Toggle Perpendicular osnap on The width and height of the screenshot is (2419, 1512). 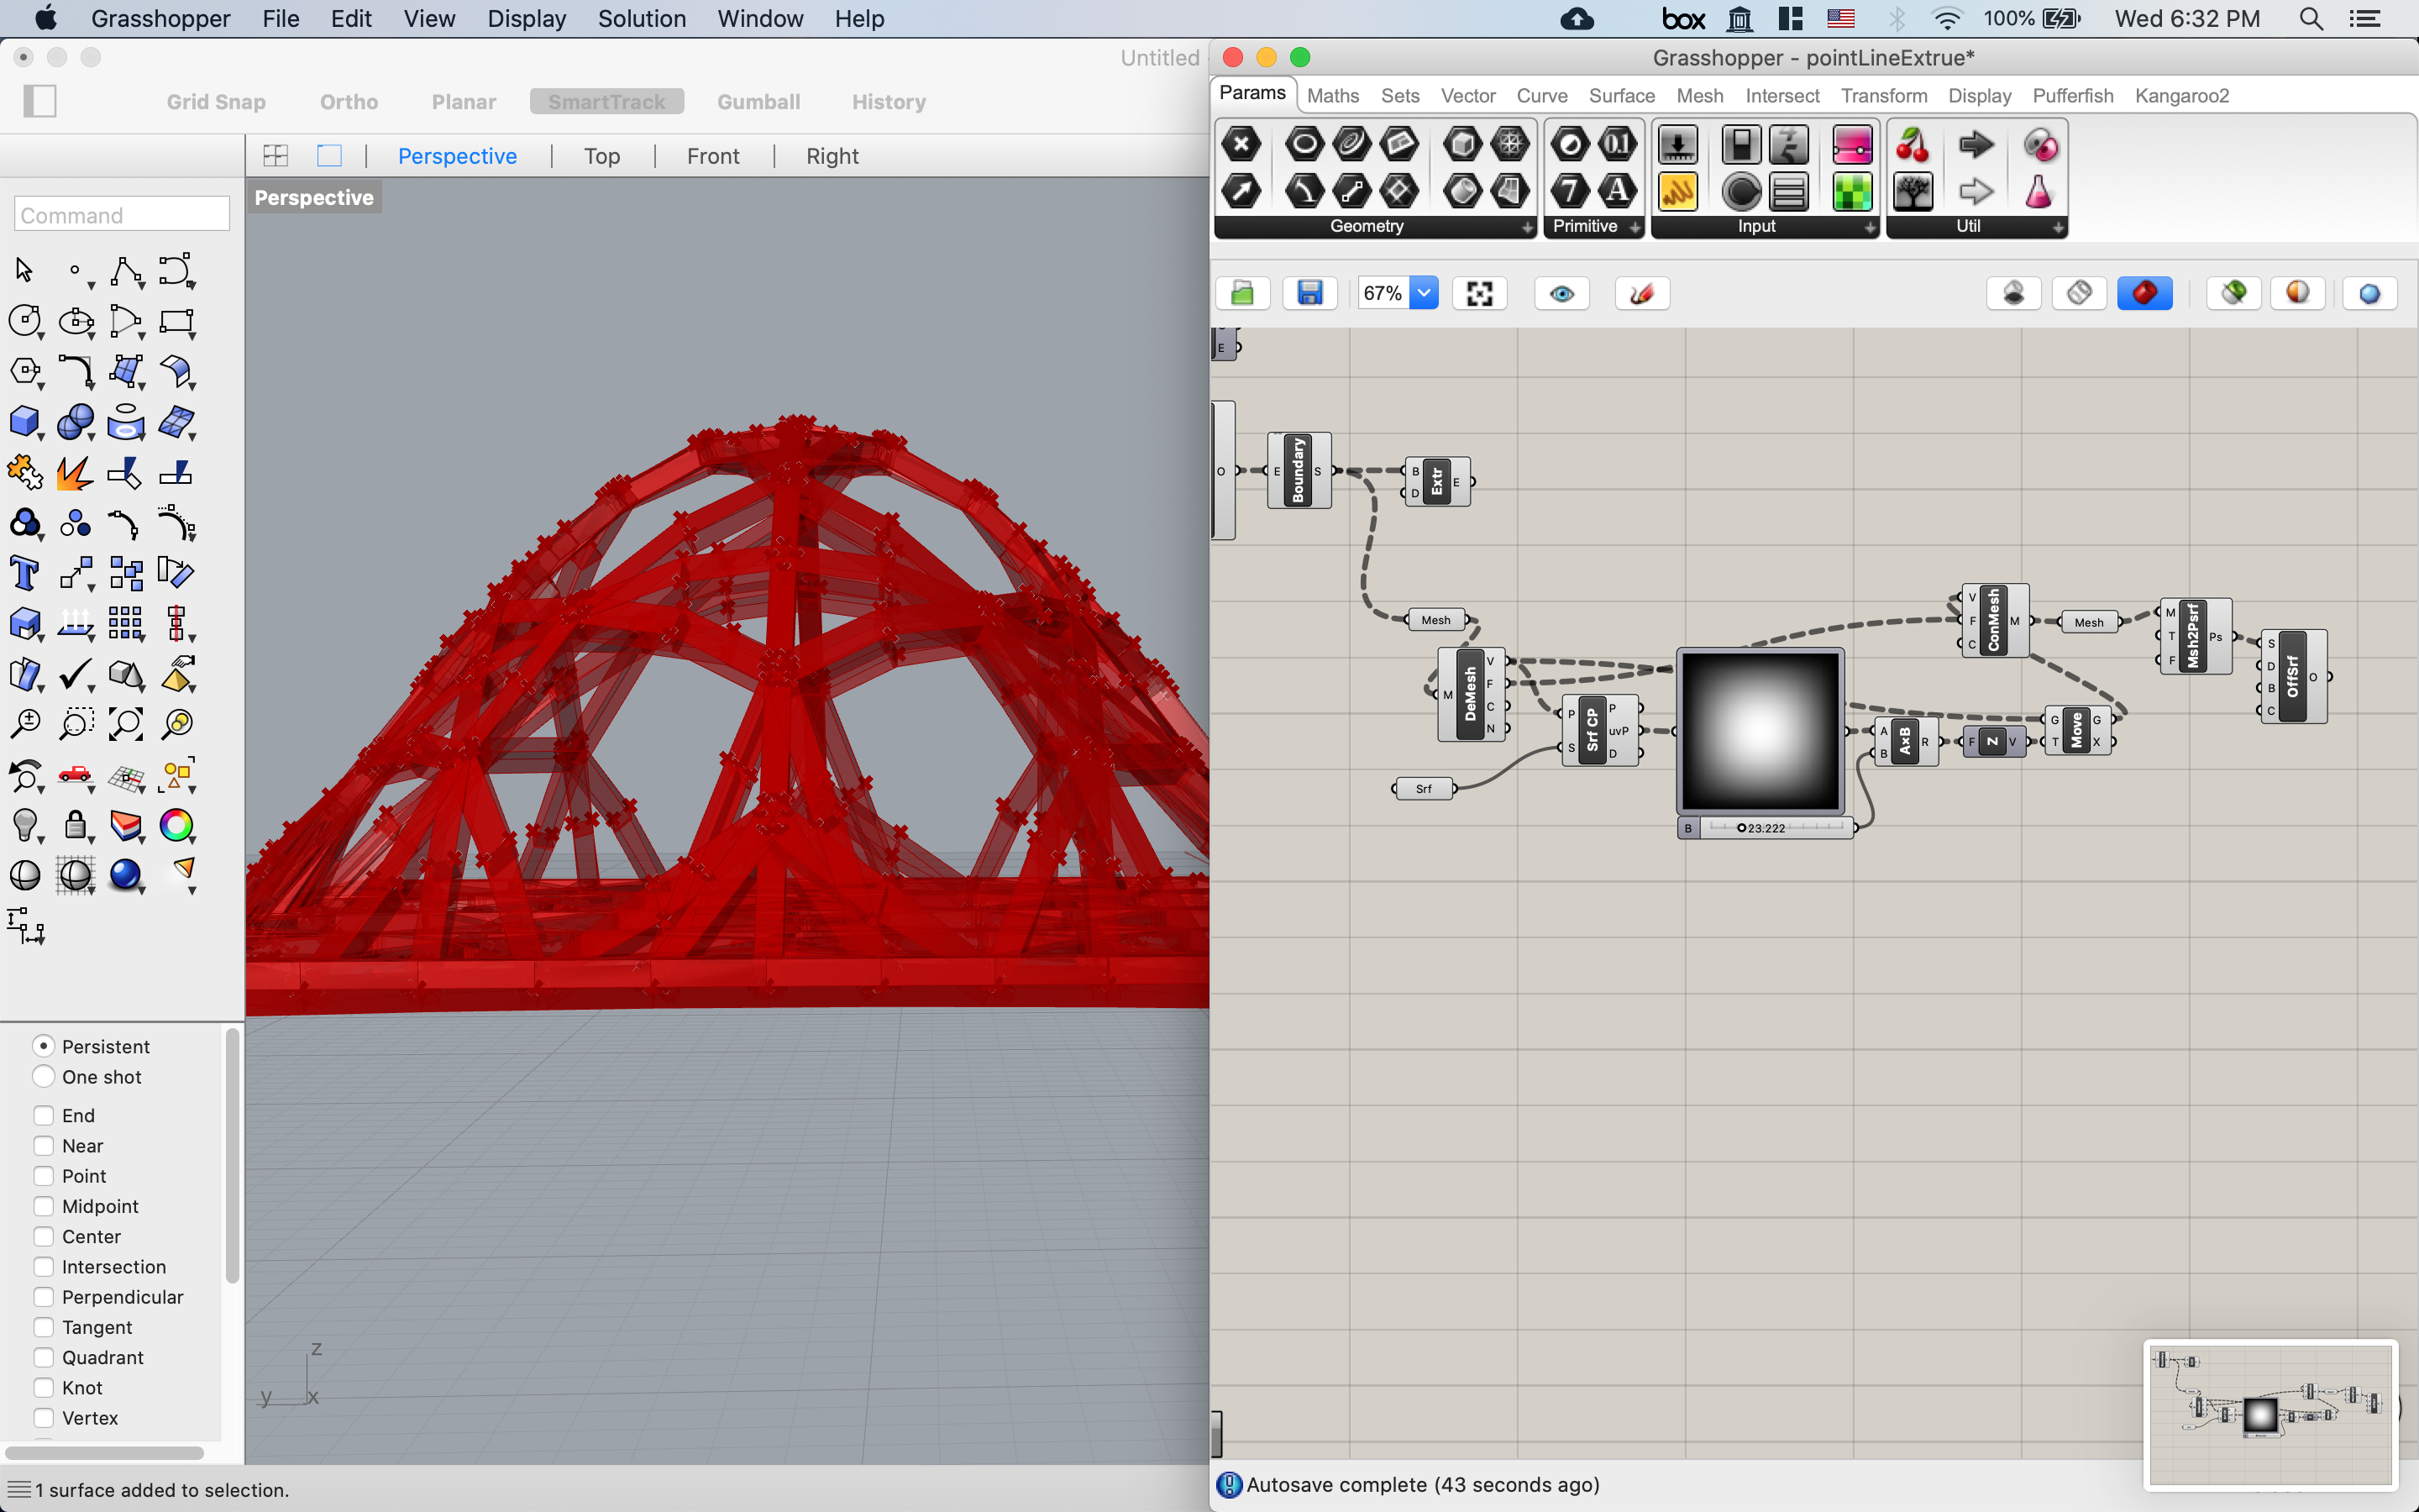point(42,1298)
